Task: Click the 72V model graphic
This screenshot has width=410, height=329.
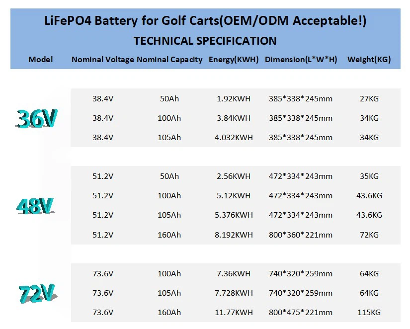Action: pyautogui.click(x=37, y=293)
